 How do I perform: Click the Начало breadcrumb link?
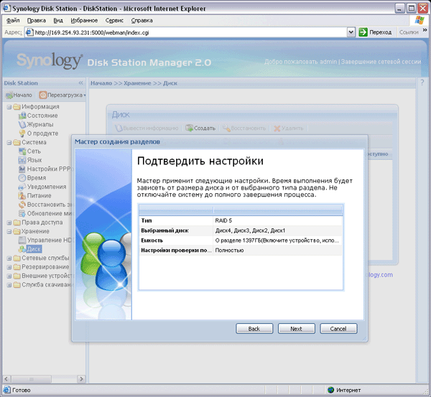pos(101,83)
